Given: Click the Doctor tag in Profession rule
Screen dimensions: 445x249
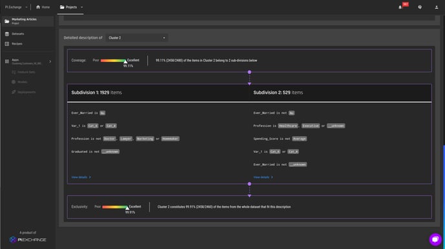Looking at the screenshot, I should (109, 139).
